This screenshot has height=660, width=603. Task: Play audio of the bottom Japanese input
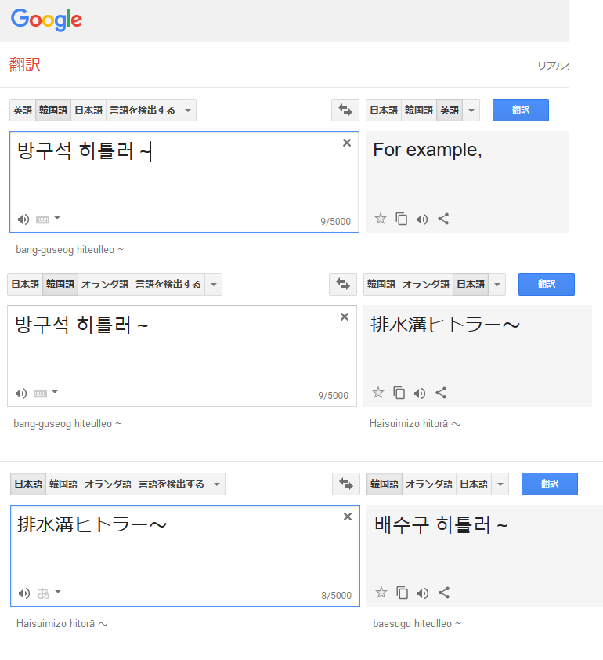tap(24, 593)
